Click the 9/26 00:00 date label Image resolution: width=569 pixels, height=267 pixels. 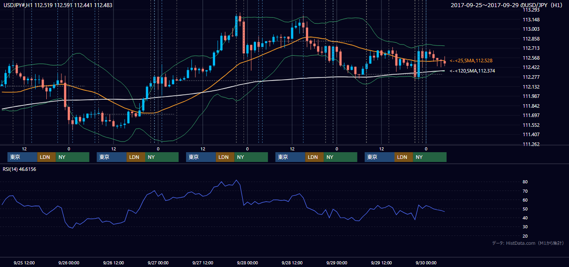click(69, 263)
